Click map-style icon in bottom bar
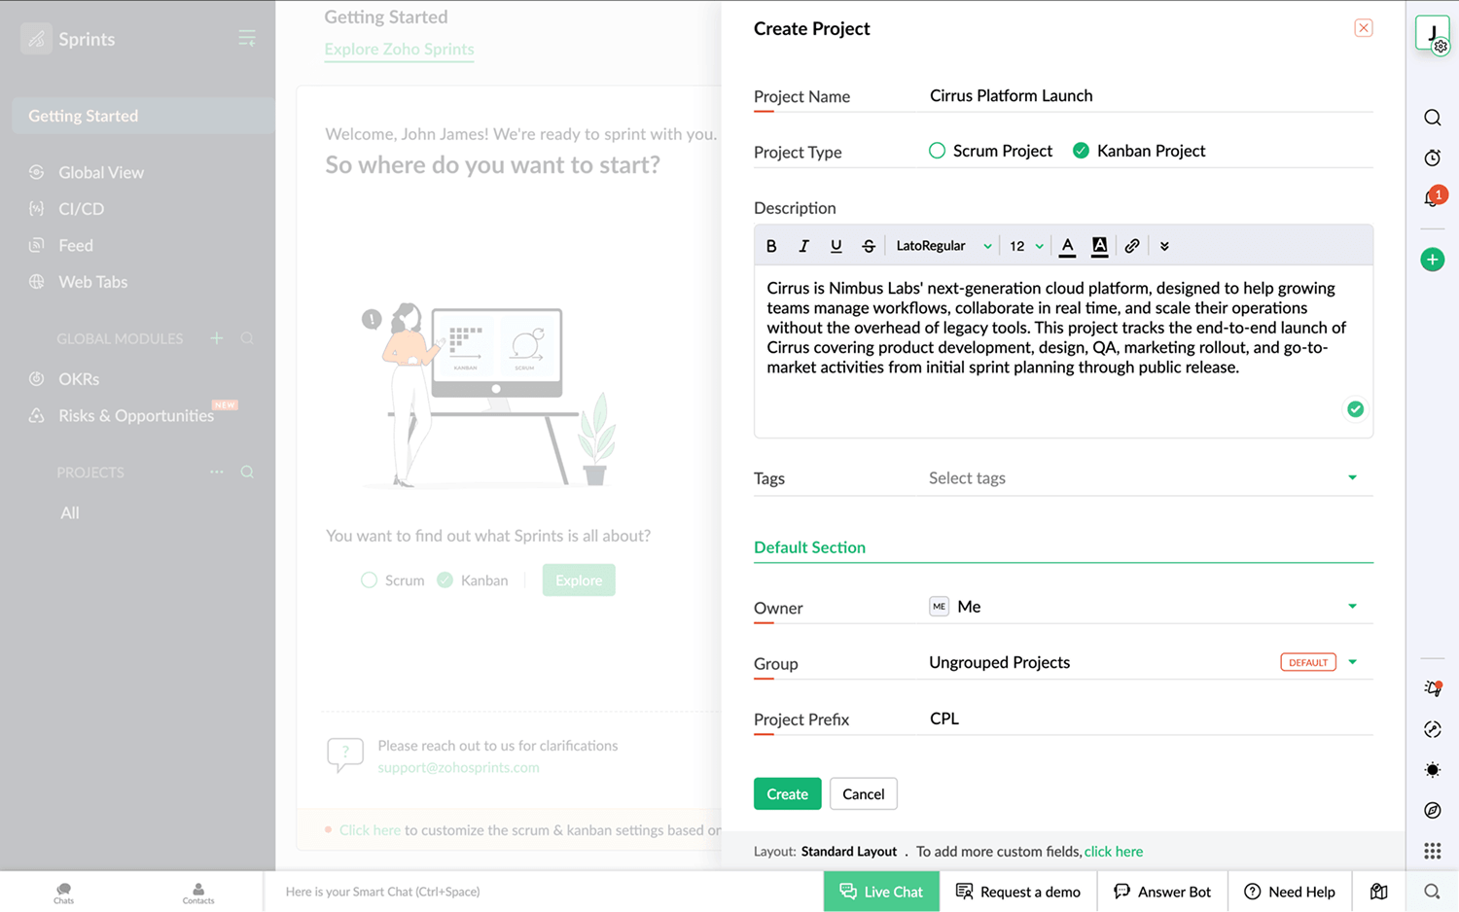The image size is (1459, 912). pos(1378,892)
